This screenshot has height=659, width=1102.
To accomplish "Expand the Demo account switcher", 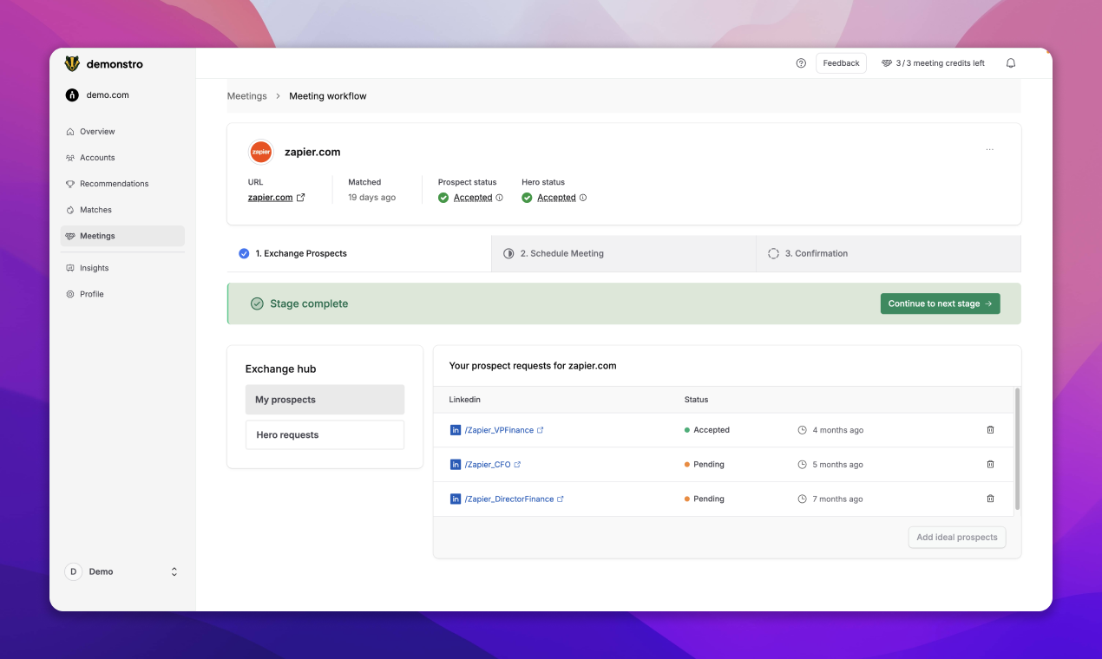I will [174, 572].
